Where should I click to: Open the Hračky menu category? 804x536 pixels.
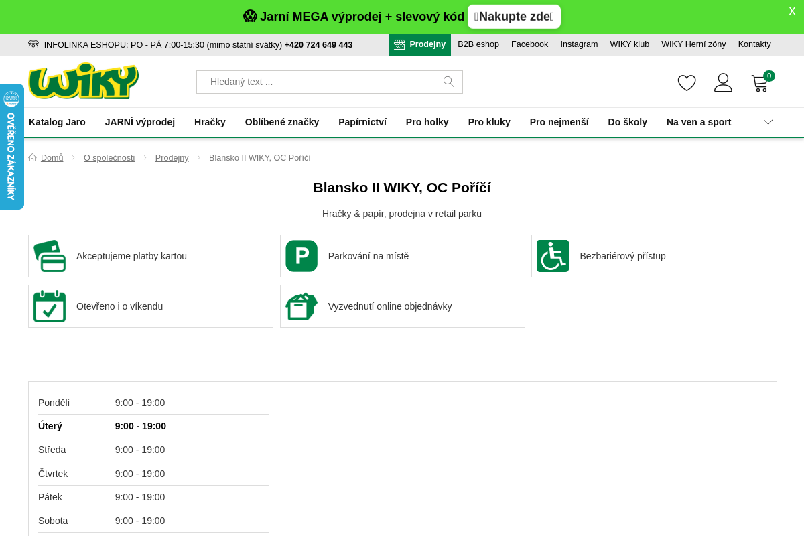[x=210, y=122]
